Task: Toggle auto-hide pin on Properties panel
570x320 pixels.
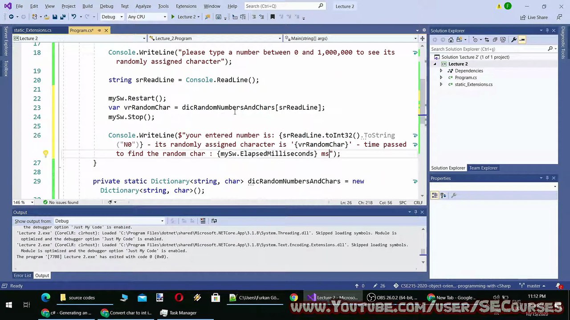Action: click(x=547, y=178)
